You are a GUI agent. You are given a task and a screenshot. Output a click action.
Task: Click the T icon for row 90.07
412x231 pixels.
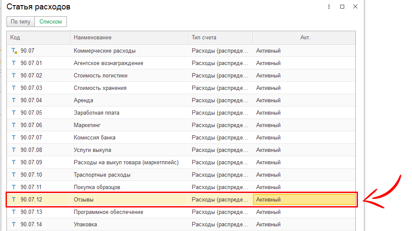(x=14, y=51)
